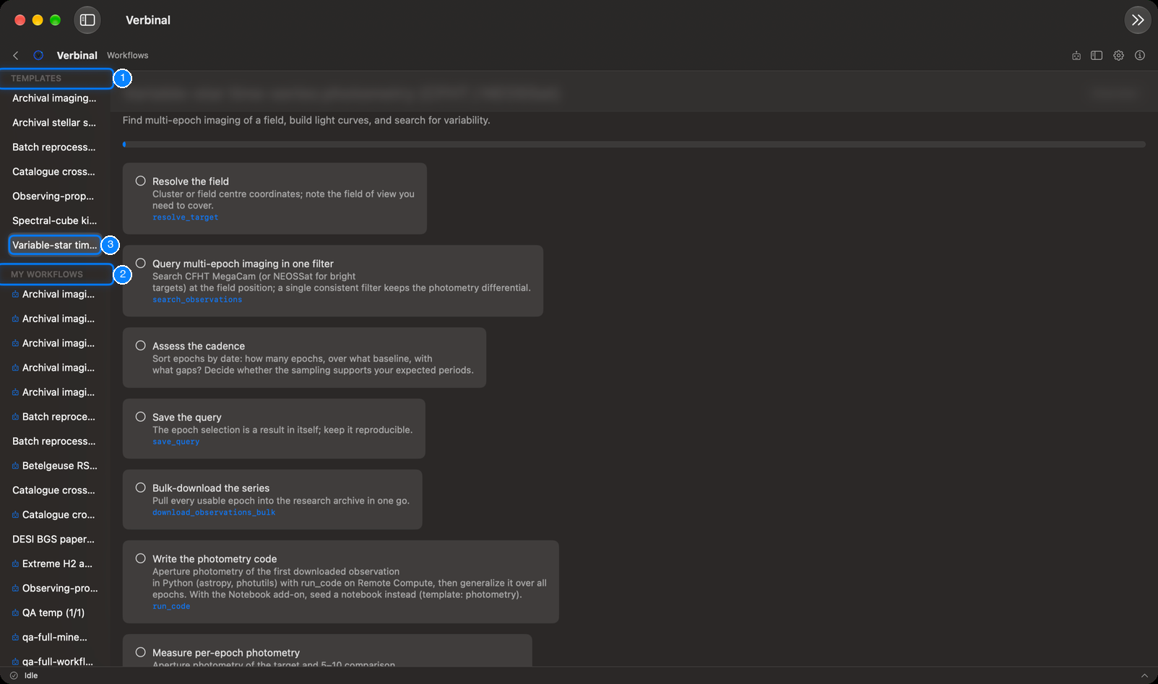Click the save_query tool link
Image resolution: width=1158 pixels, height=684 pixels.
coord(176,442)
